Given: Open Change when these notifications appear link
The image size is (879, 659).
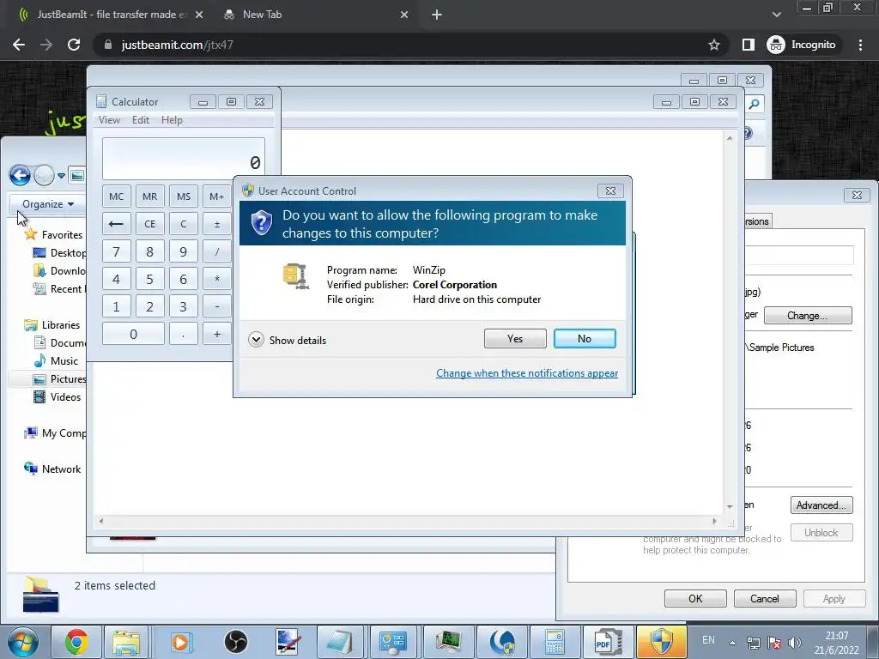Looking at the screenshot, I should [x=527, y=373].
